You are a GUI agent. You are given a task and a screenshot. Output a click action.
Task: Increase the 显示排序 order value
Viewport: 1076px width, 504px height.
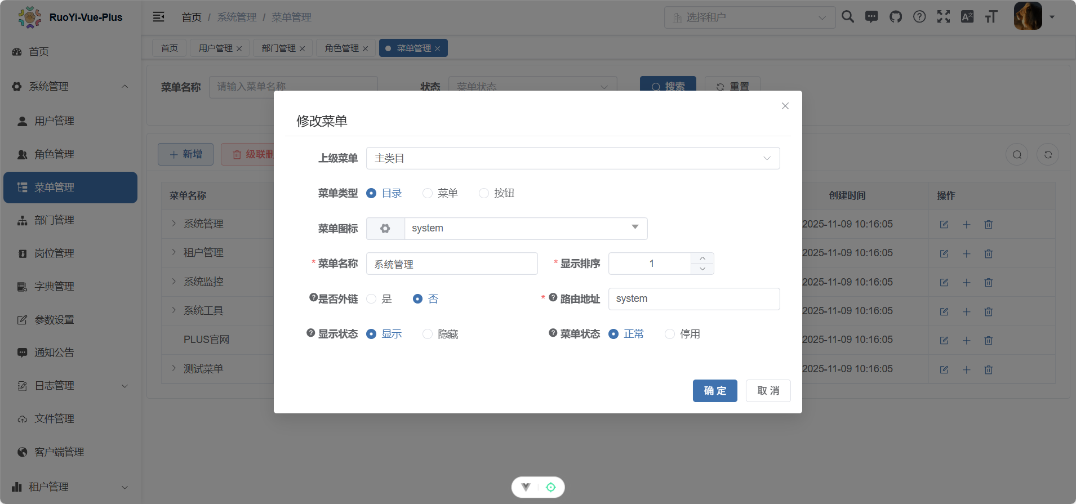702,258
